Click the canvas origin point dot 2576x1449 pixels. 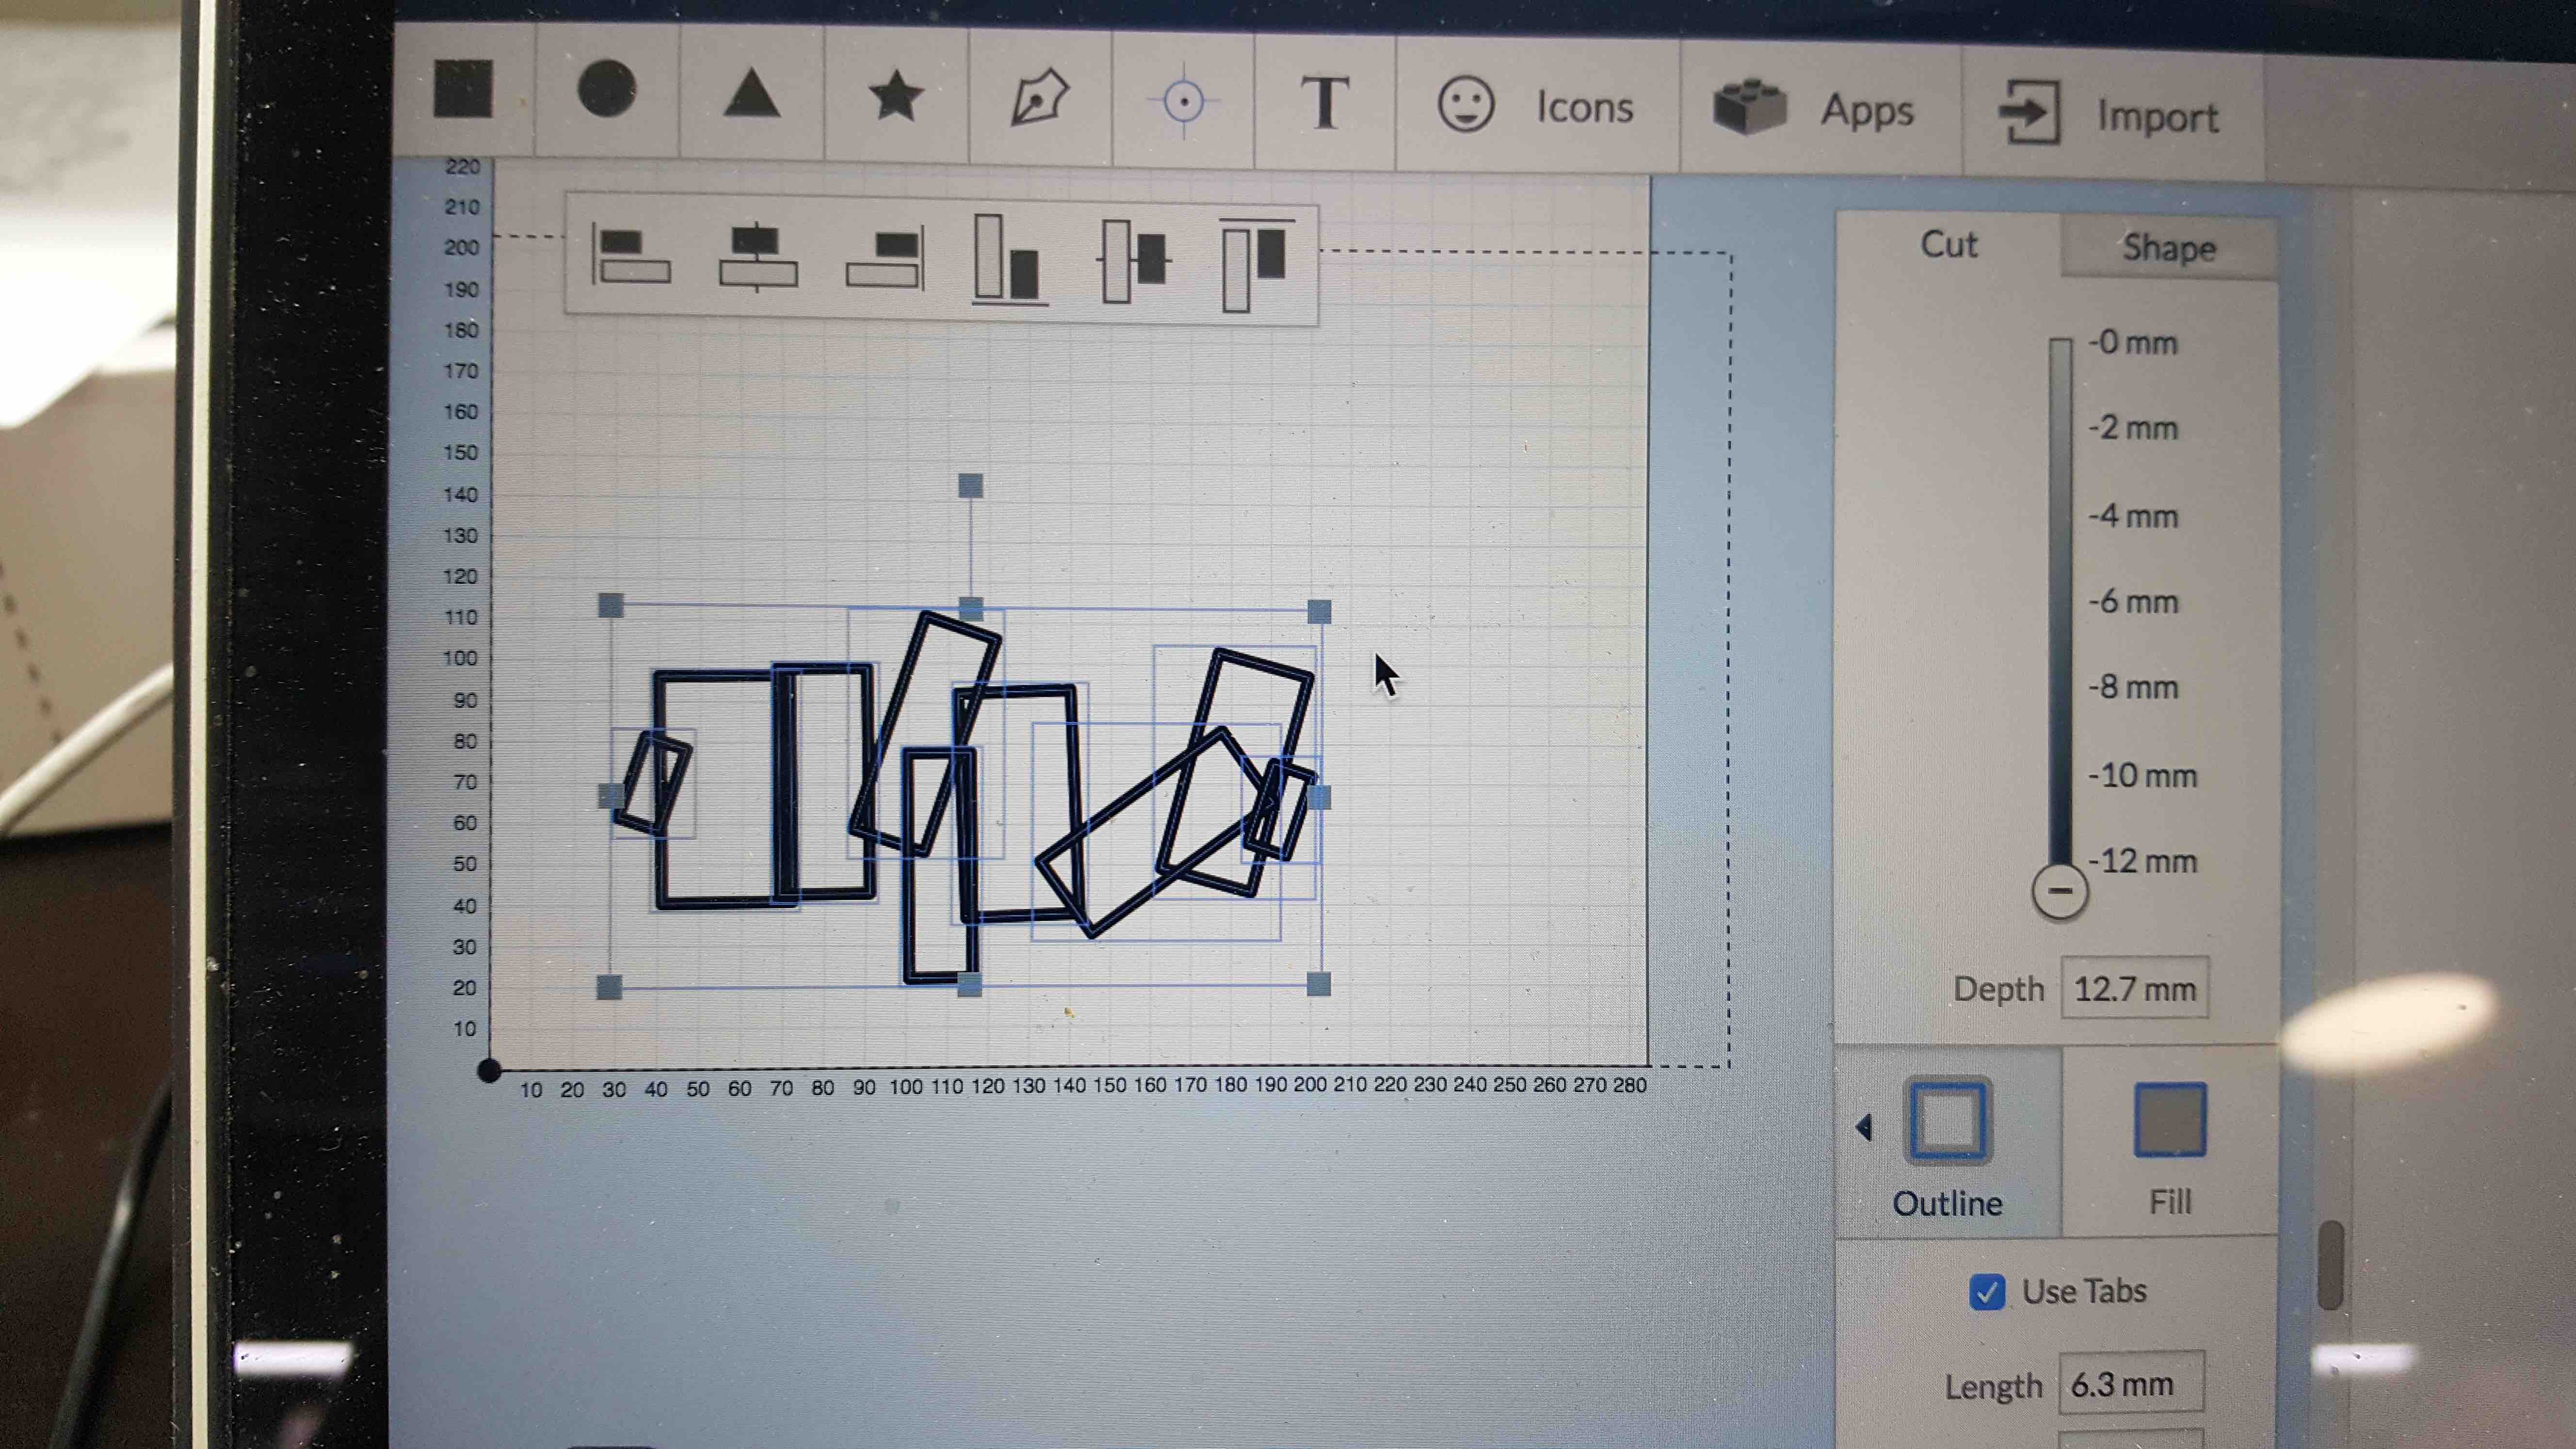(x=489, y=1071)
